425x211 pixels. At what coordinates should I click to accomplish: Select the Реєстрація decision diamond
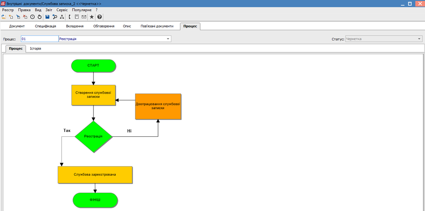pyautogui.click(x=93, y=136)
